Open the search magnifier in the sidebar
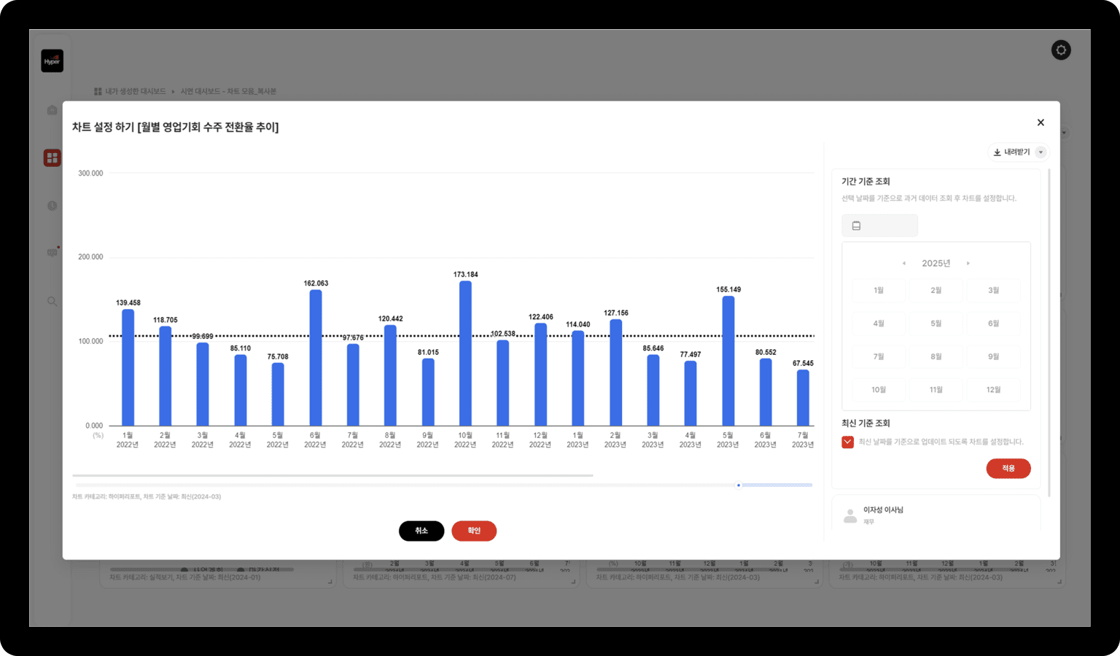This screenshot has height=656, width=1120. click(52, 301)
